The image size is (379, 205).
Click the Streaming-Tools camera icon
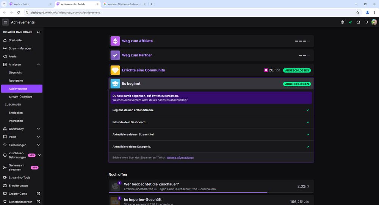tap(5, 177)
